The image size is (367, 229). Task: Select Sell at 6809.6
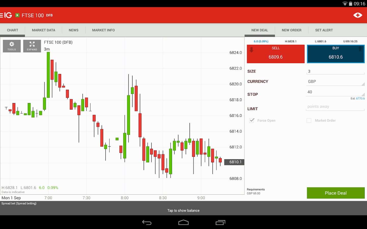[x=276, y=54]
